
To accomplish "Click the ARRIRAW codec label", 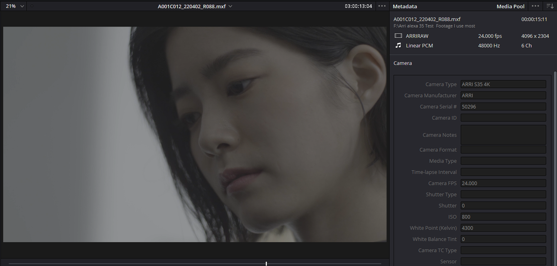I will (x=417, y=36).
